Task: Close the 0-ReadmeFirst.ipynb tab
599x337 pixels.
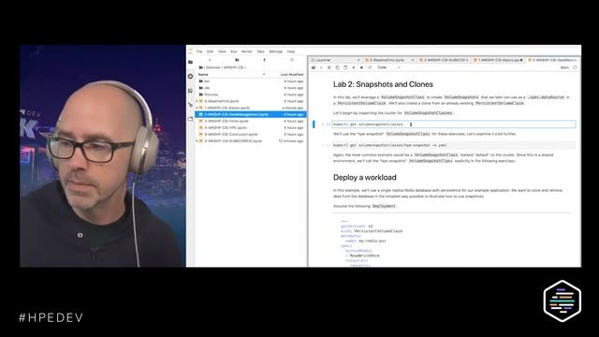Action: tap(413, 60)
